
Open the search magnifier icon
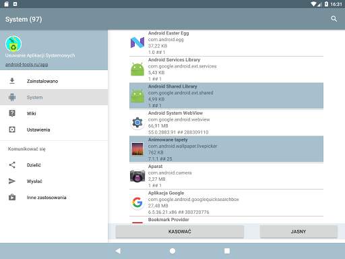coord(334,19)
